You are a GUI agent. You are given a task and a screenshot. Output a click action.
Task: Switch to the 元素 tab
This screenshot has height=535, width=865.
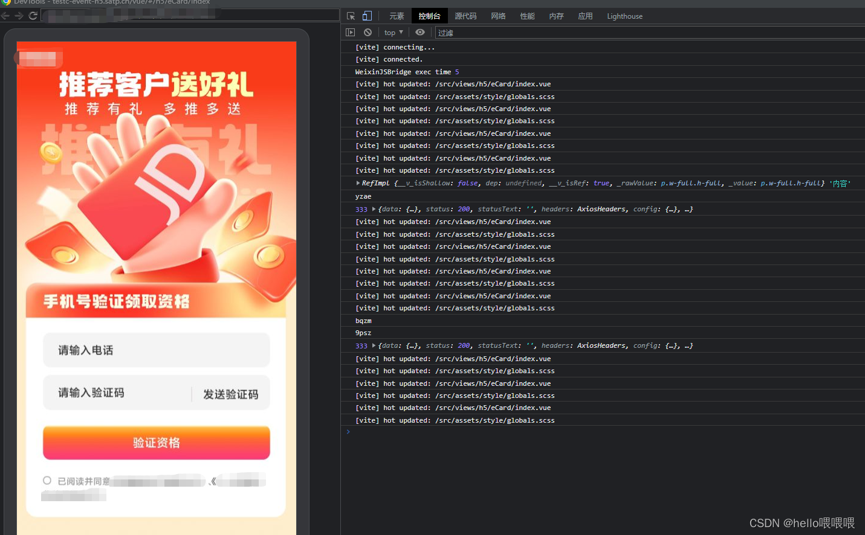tap(397, 16)
